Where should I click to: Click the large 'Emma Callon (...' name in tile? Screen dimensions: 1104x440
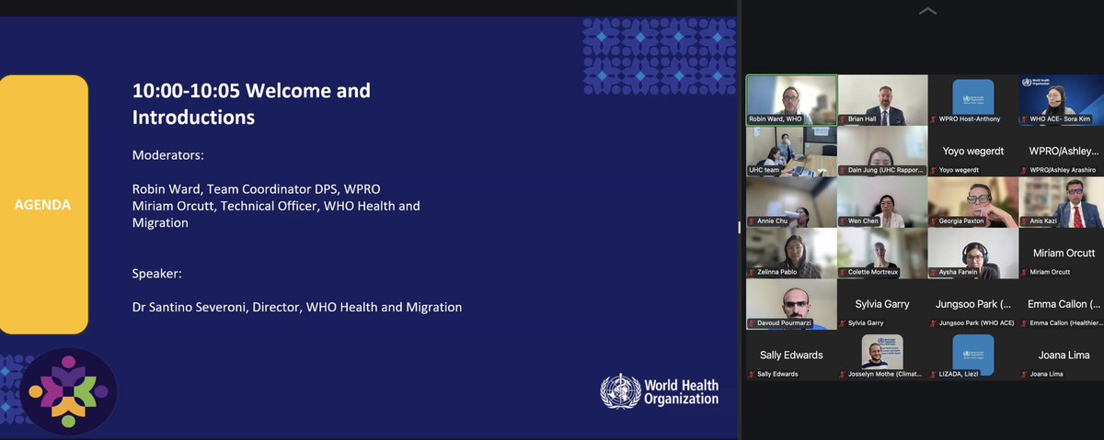(1064, 303)
